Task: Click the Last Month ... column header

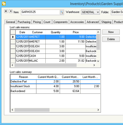Action: pos(90,77)
